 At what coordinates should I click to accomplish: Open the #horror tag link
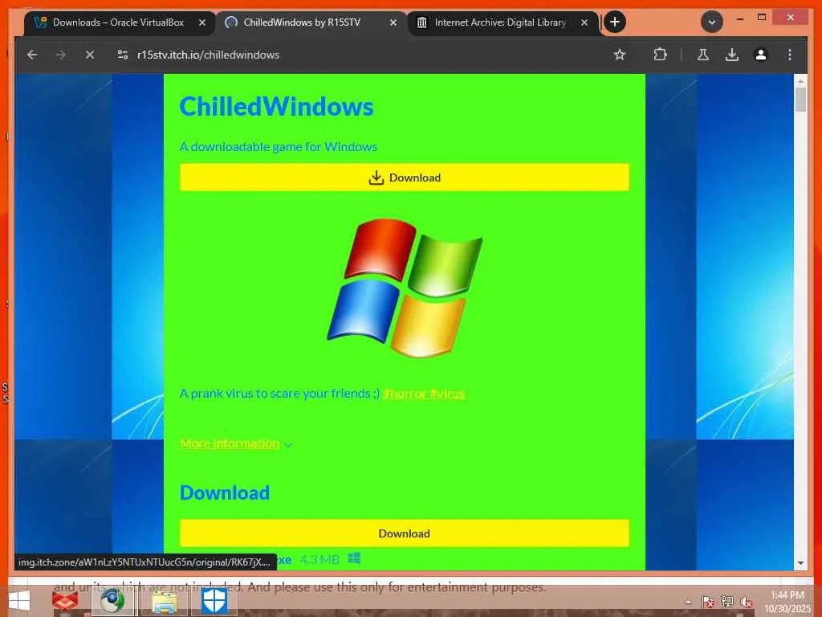tap(405, 394)
